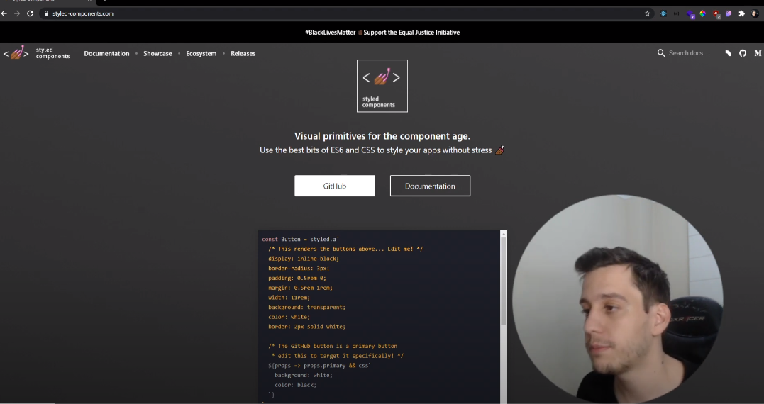Focus the address bar showing styled-components.com
The height and width of the screenshot is (404, 764).
tap(341, 13)
